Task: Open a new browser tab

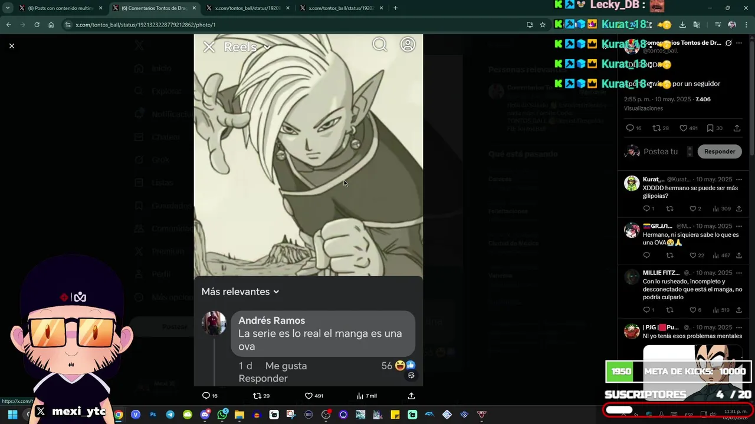Action: click(x=395, y=8)
